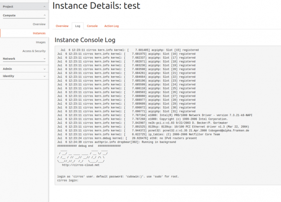The height and width of the screenshot is (202, 281).
Task: Click the Network label in sidebar
Action: (x=9, y=59)
